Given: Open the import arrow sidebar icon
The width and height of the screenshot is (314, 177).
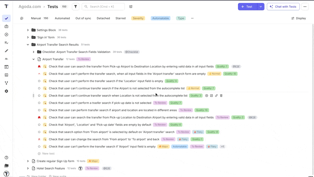Looking at the screenshot, I should 6,67.
